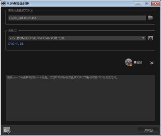
Task: Maximize the burn image window
Action: coord(147,4)
